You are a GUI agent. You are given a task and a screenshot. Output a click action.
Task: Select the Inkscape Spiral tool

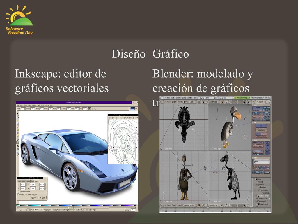pyautogui.click(x=18, y=133)
